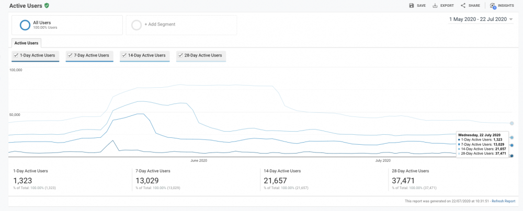Expand the date range dropdown arrow
523x211 pixels.
511,19
